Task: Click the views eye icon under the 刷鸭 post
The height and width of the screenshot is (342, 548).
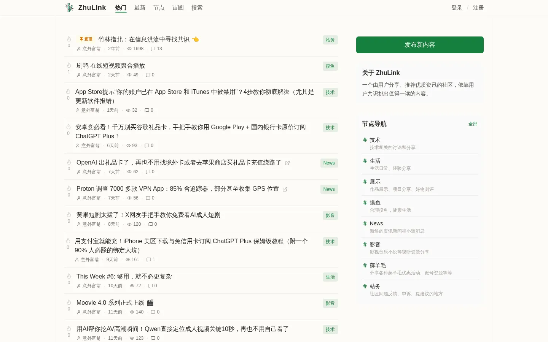Action: pyautogui.click(x=129, y=75)
